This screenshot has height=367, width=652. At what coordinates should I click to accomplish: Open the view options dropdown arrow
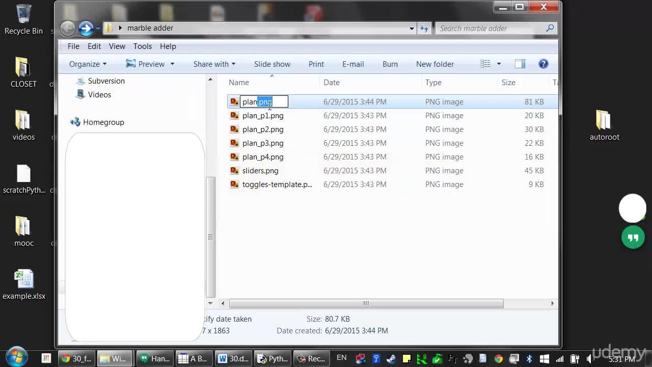click(499, 64)
